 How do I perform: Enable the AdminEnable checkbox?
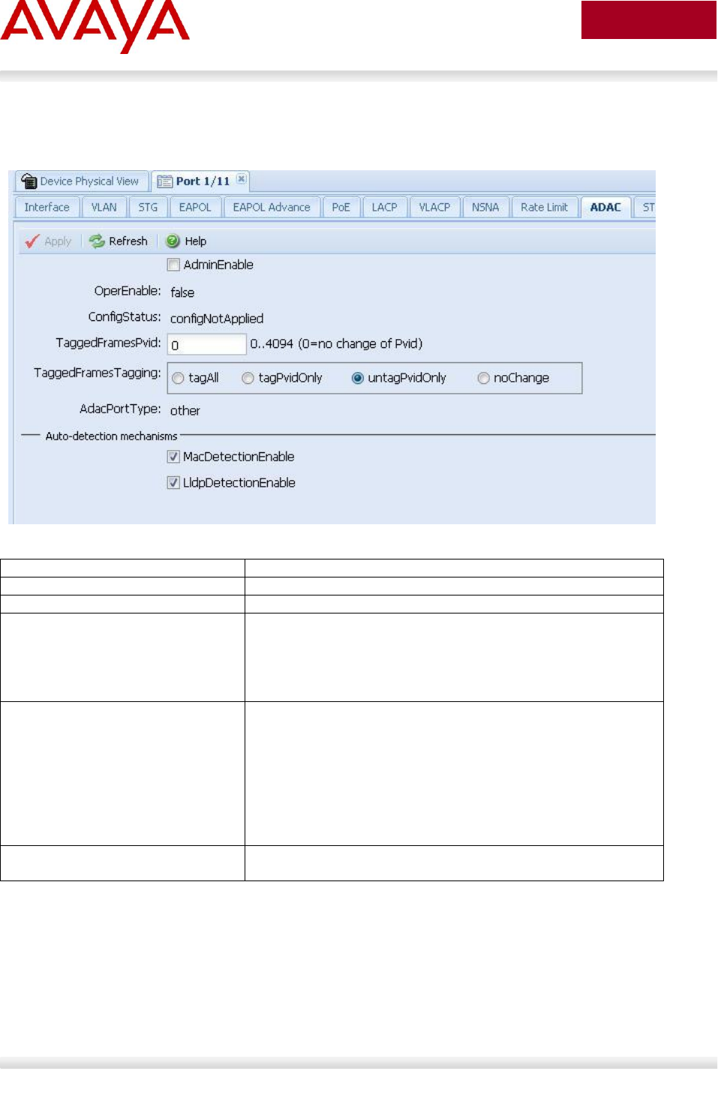[x=173, y=265]
